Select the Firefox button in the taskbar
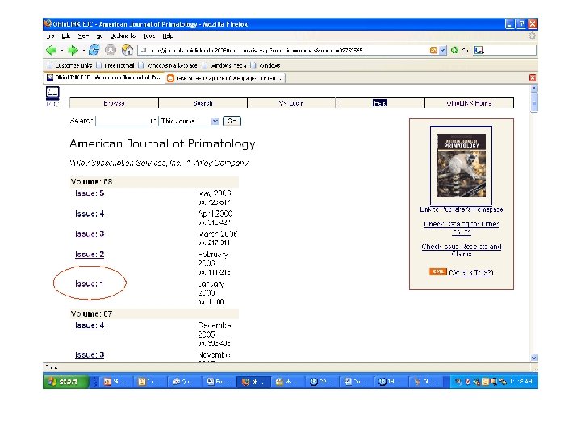Viewport: 581px width, 435px height. (253, 382)
